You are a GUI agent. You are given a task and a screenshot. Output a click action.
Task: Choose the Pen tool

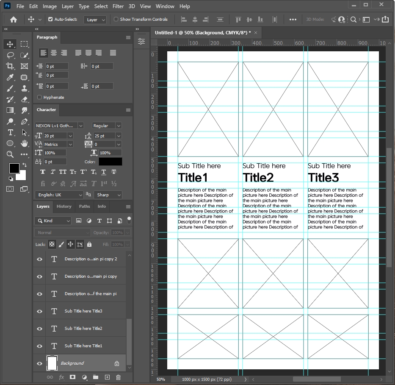click(x=24, y=121)
